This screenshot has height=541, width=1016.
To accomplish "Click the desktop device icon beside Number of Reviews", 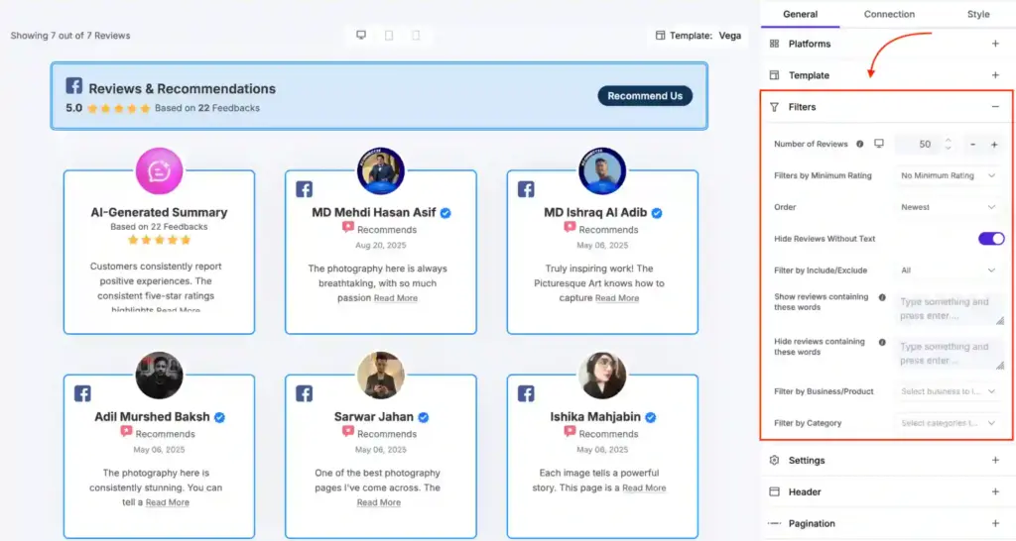I will 879,144.
